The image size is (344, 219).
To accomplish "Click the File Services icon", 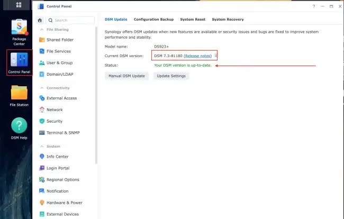I will point(42,51).
